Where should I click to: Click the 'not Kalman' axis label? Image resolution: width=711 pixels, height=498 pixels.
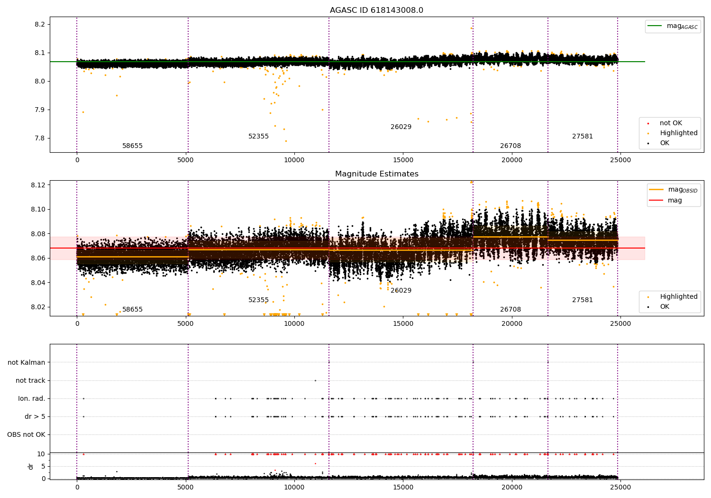(x=27, y=363)
